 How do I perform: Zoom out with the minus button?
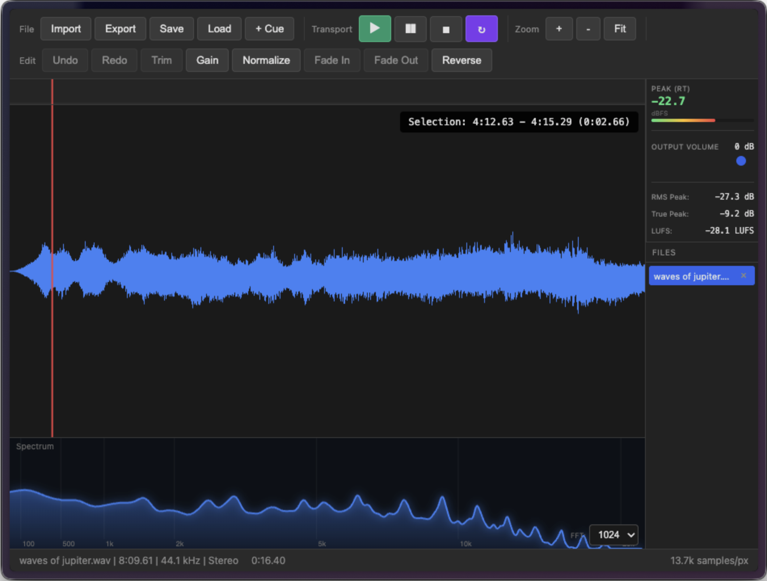pos(588,29)
